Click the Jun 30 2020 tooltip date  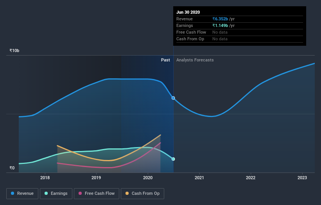[x=188, y=12]
